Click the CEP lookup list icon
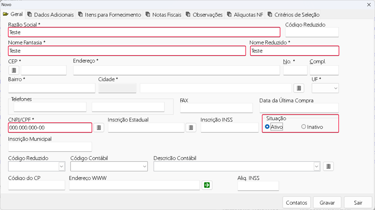This screenshot has width=375, height=210. (x=14, y=70)
